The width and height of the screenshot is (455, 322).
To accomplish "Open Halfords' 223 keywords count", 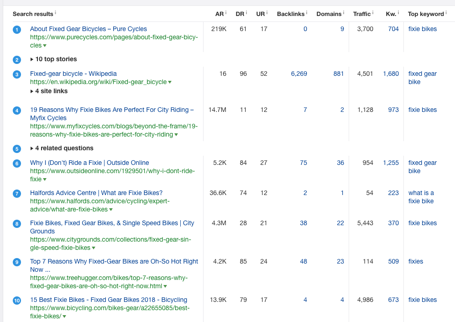I will (x=393, y=193).
